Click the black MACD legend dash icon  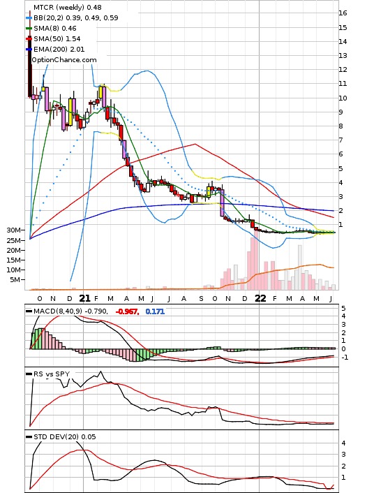29,311
